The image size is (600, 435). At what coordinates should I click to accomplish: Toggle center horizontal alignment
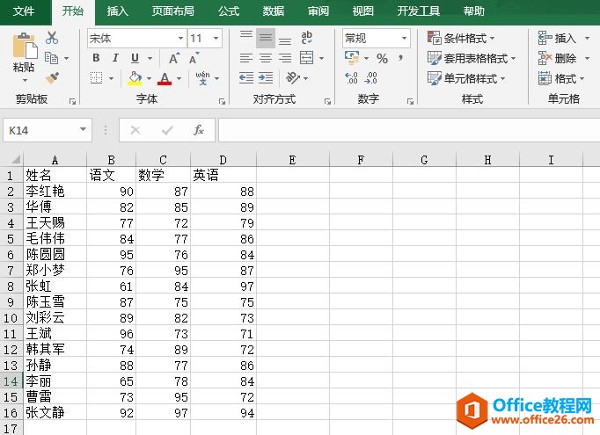pos(266,58)
